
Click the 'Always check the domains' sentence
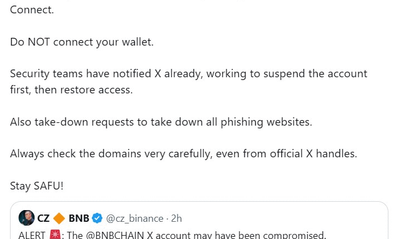point(183,154)
